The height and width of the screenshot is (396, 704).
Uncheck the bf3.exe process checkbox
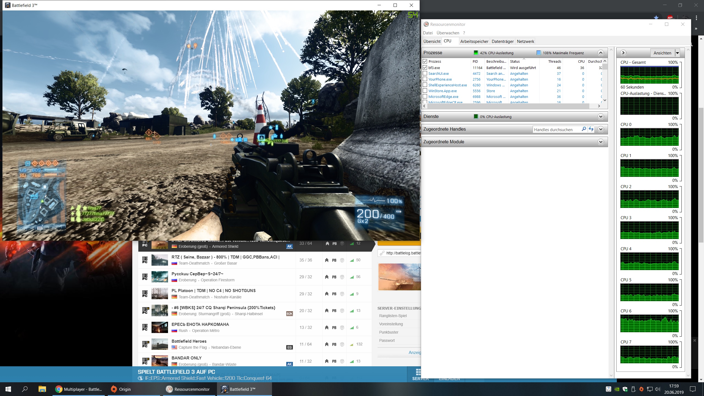pos(425,67)
